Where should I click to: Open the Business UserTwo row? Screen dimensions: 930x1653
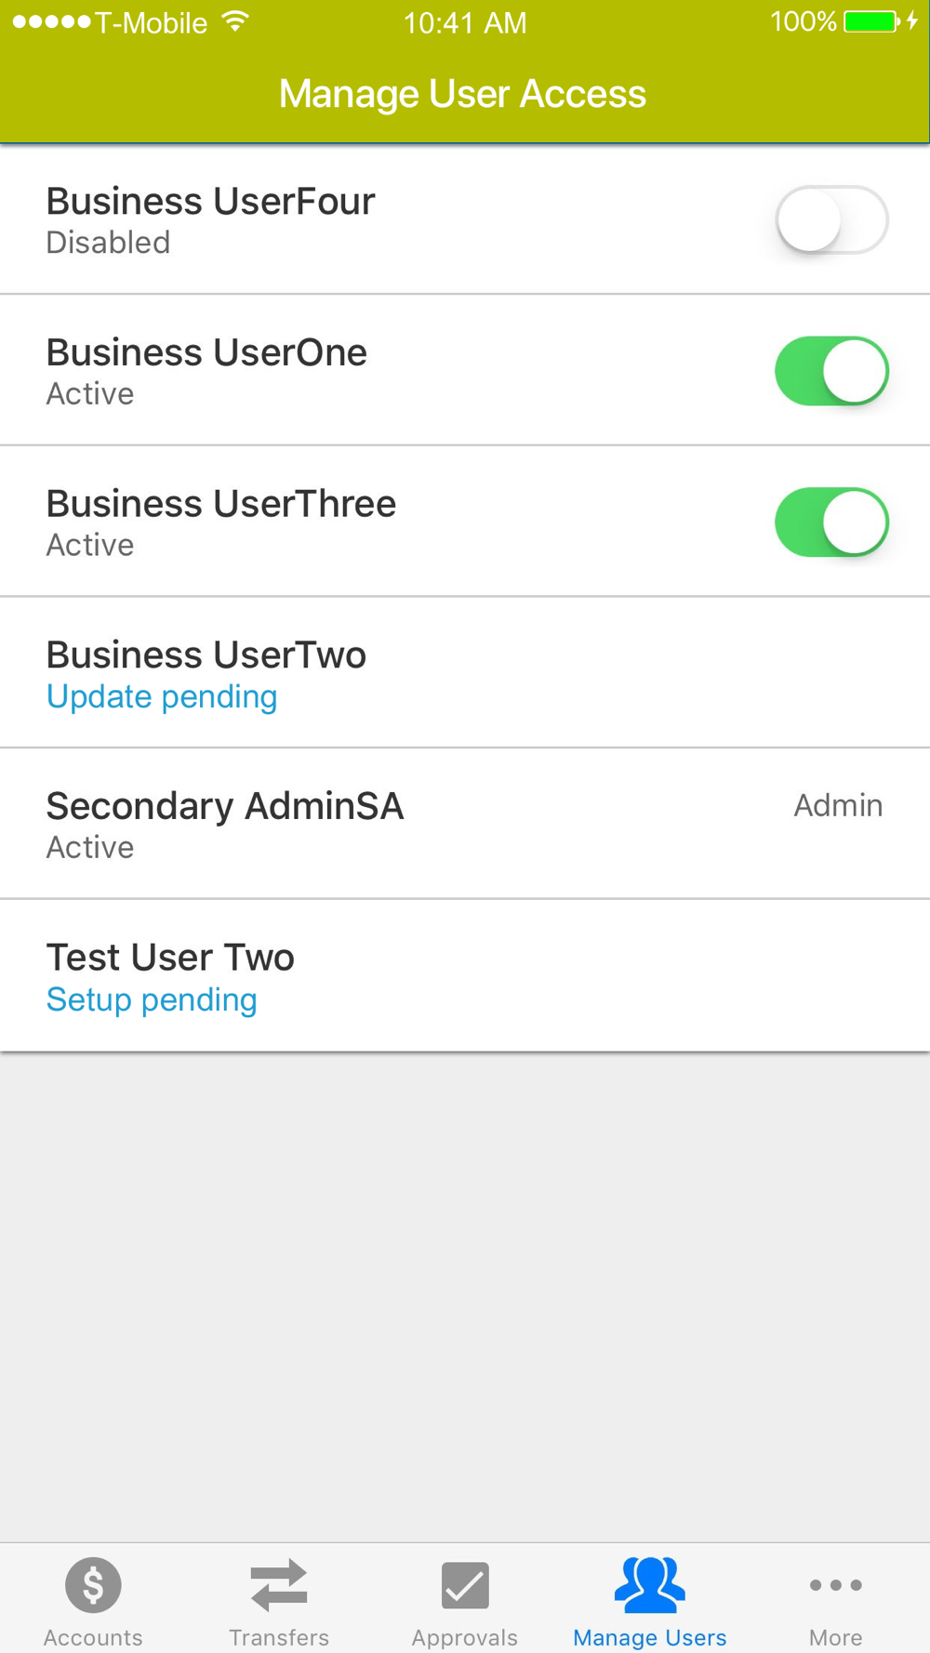[465, 673]
